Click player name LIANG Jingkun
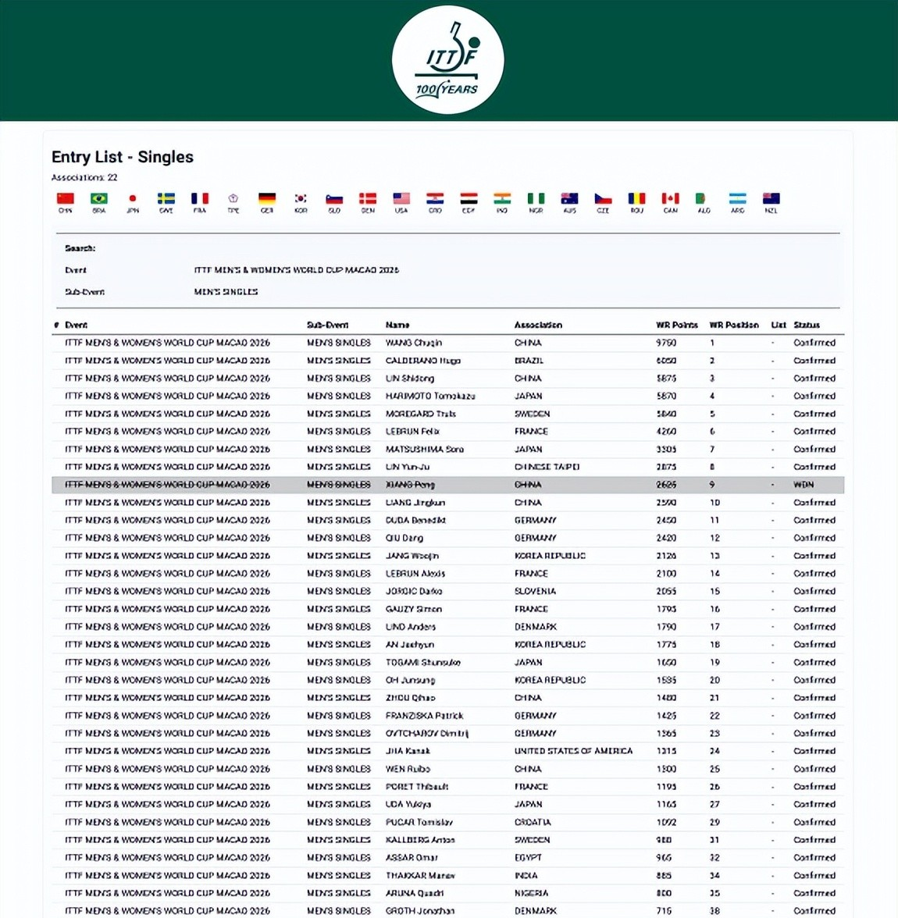Image resolution: width=898 pixels, height=918 pixels. coord(415,503)
